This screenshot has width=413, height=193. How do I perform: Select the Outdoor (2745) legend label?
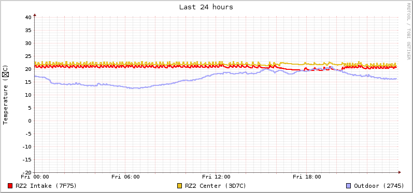(x=379, y=186)
